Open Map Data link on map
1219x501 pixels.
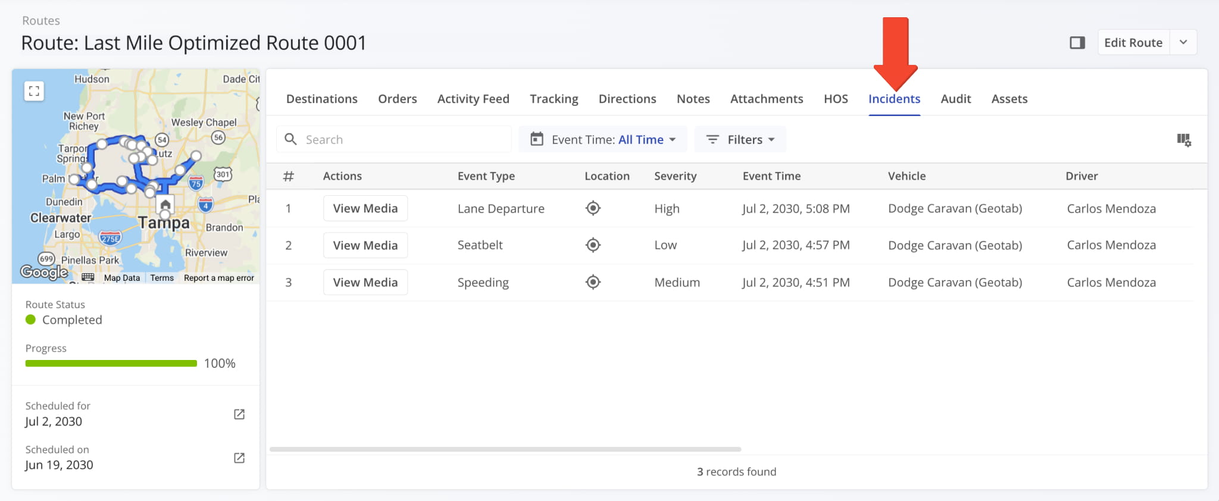click(x=122, y=278)
